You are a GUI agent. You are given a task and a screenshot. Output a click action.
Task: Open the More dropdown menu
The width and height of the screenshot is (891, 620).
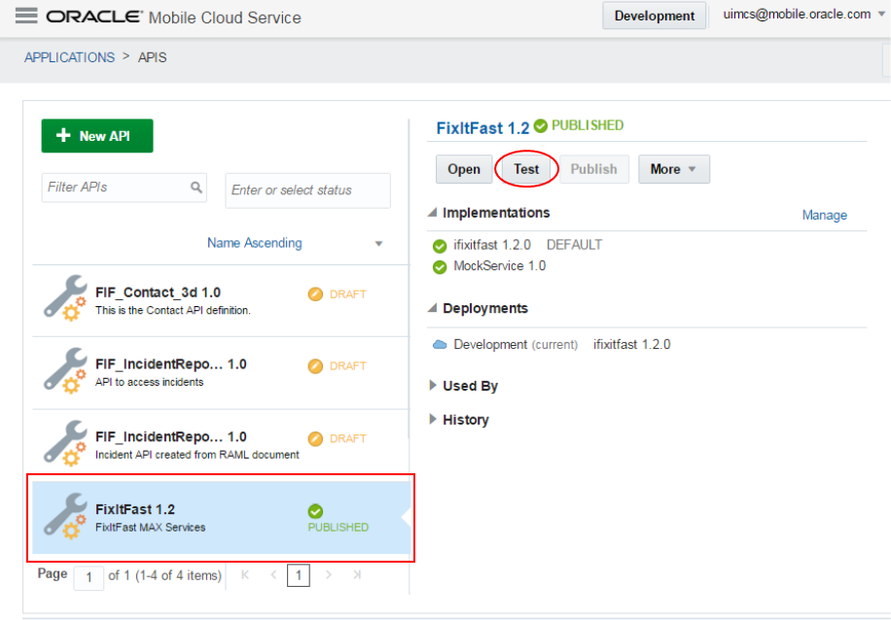coord(673,169)
